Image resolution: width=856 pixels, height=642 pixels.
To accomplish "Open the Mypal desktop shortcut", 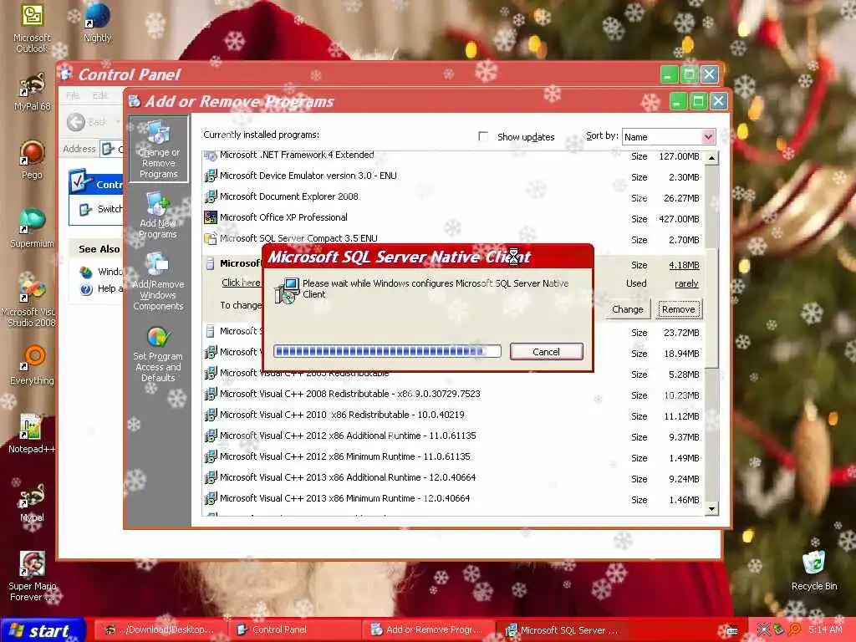I will tap(33, 502).
